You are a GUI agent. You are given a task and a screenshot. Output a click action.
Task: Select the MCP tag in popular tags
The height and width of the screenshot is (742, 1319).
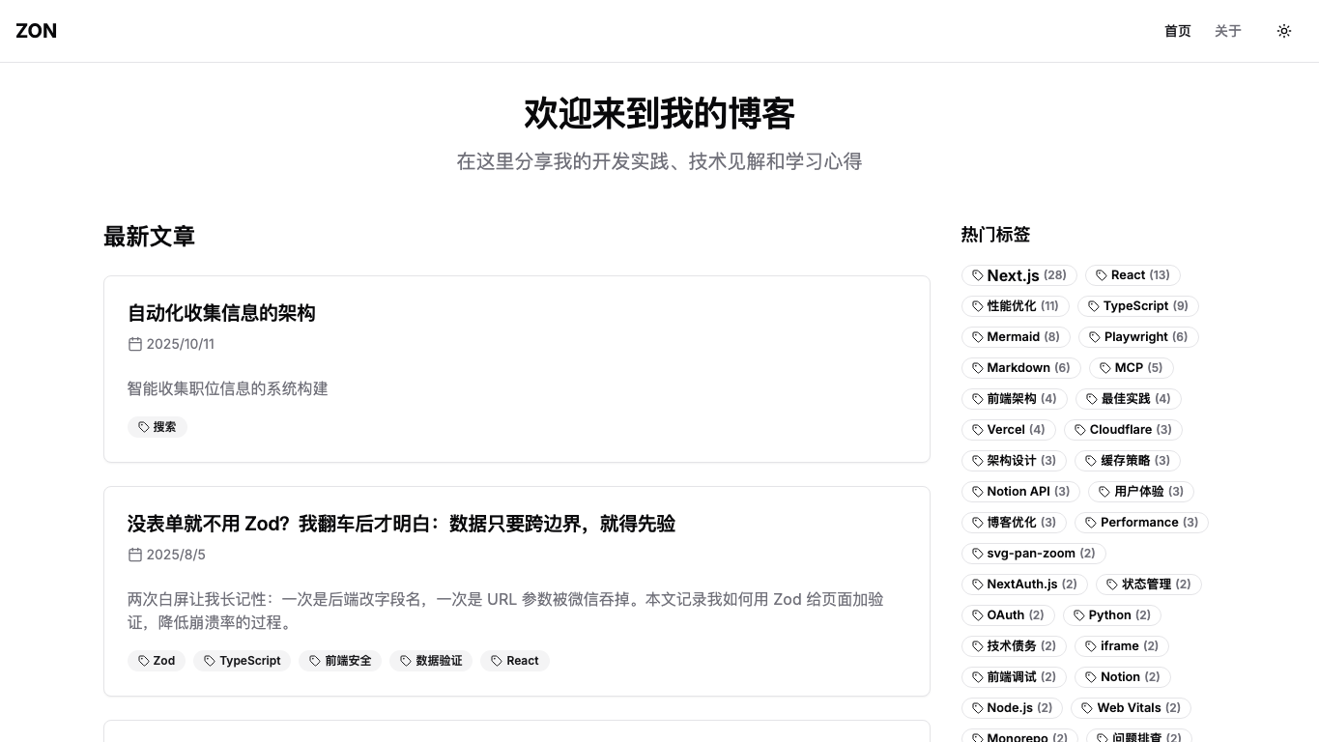pos(1128,367)
